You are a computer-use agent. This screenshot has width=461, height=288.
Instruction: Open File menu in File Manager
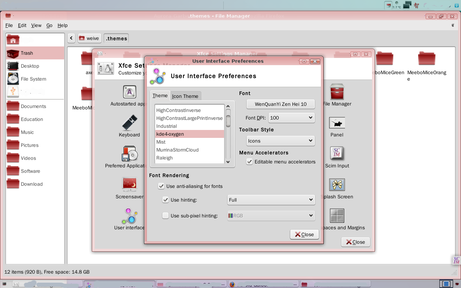pyautogui.click(x=9, y=25)
